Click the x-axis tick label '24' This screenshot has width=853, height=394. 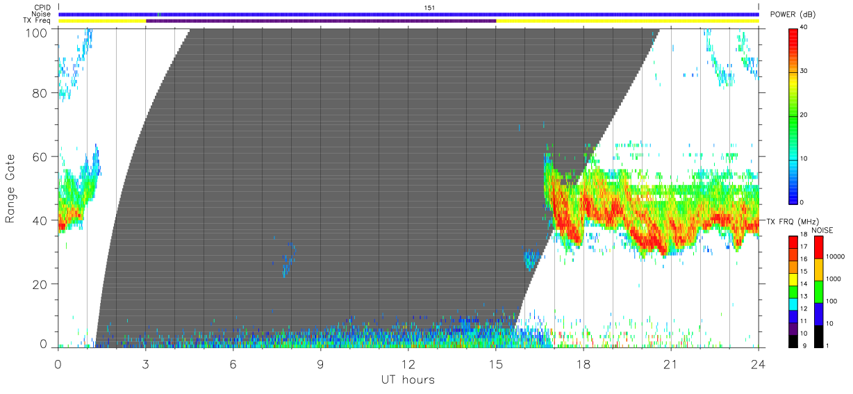[x=758, y=363]
